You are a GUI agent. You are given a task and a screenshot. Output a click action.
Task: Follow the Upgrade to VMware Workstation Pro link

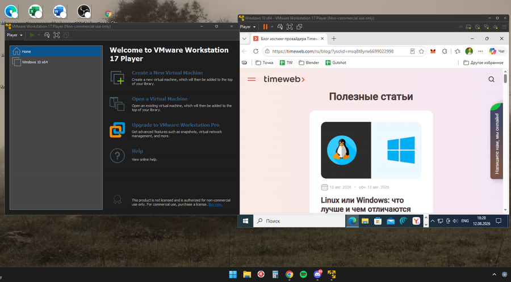point(175,125)
